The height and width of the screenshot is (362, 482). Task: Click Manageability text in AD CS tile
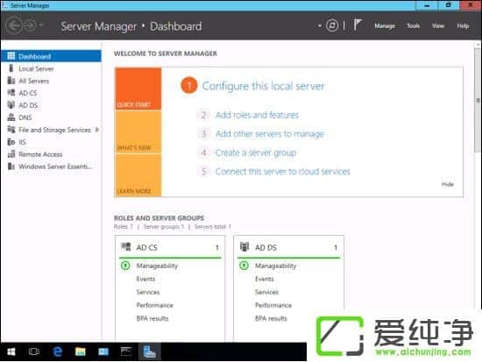tap(157, 266)
